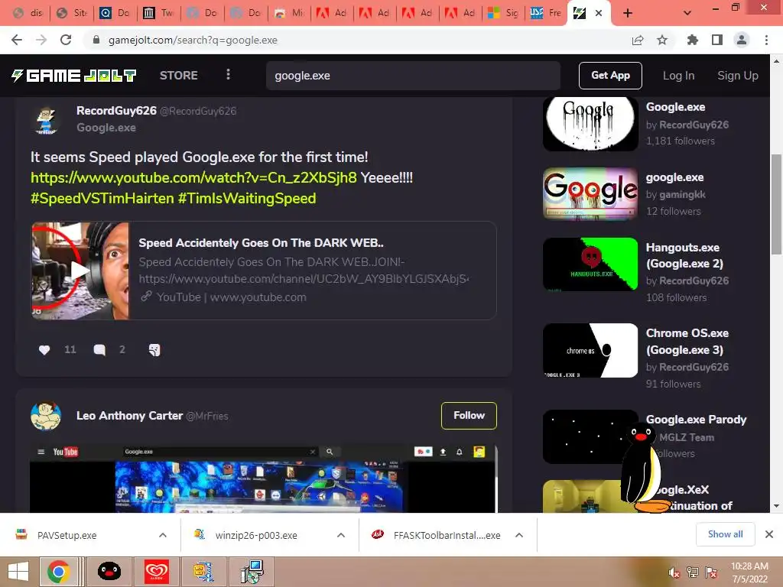This screenshot has width=783, height=587.
Task: Open the Hangouts.exe game thumbnail
Action: point(590,264)
